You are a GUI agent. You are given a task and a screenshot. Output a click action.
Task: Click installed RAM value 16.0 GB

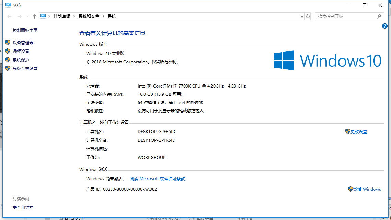[x=160, y=94]
